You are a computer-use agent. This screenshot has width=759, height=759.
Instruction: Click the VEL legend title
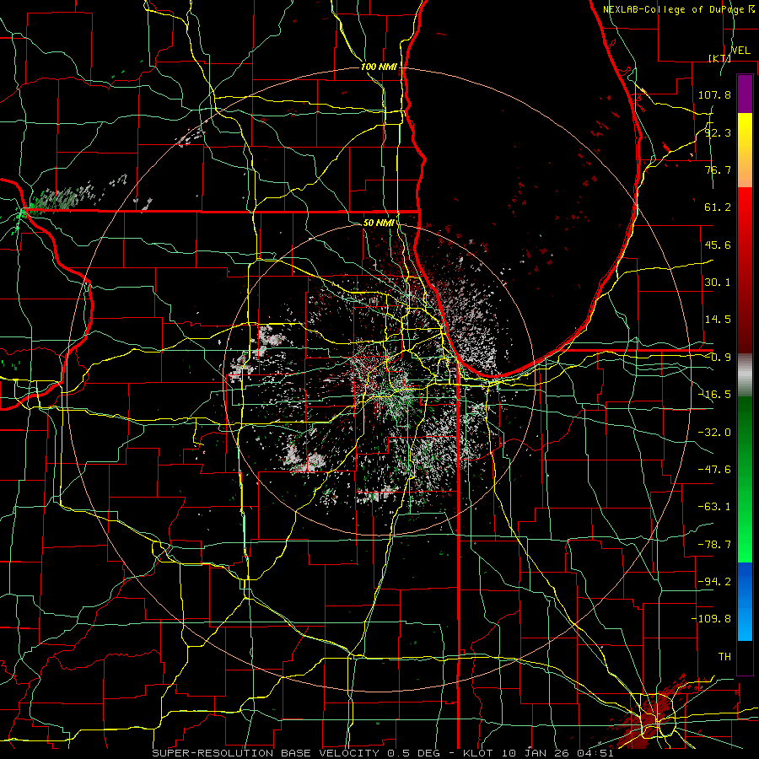coord(740,51)
